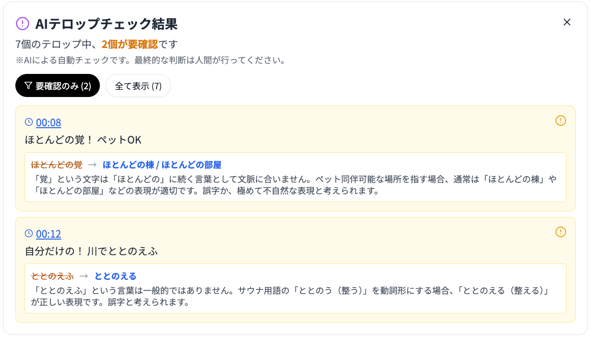The width and height of the screenshot is (592, 337).
Task: Open the 00:12 timestamp link
Action: point(48,234)
